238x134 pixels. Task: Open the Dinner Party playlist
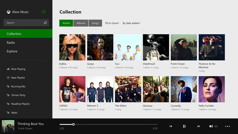click(x=18, y=95)
